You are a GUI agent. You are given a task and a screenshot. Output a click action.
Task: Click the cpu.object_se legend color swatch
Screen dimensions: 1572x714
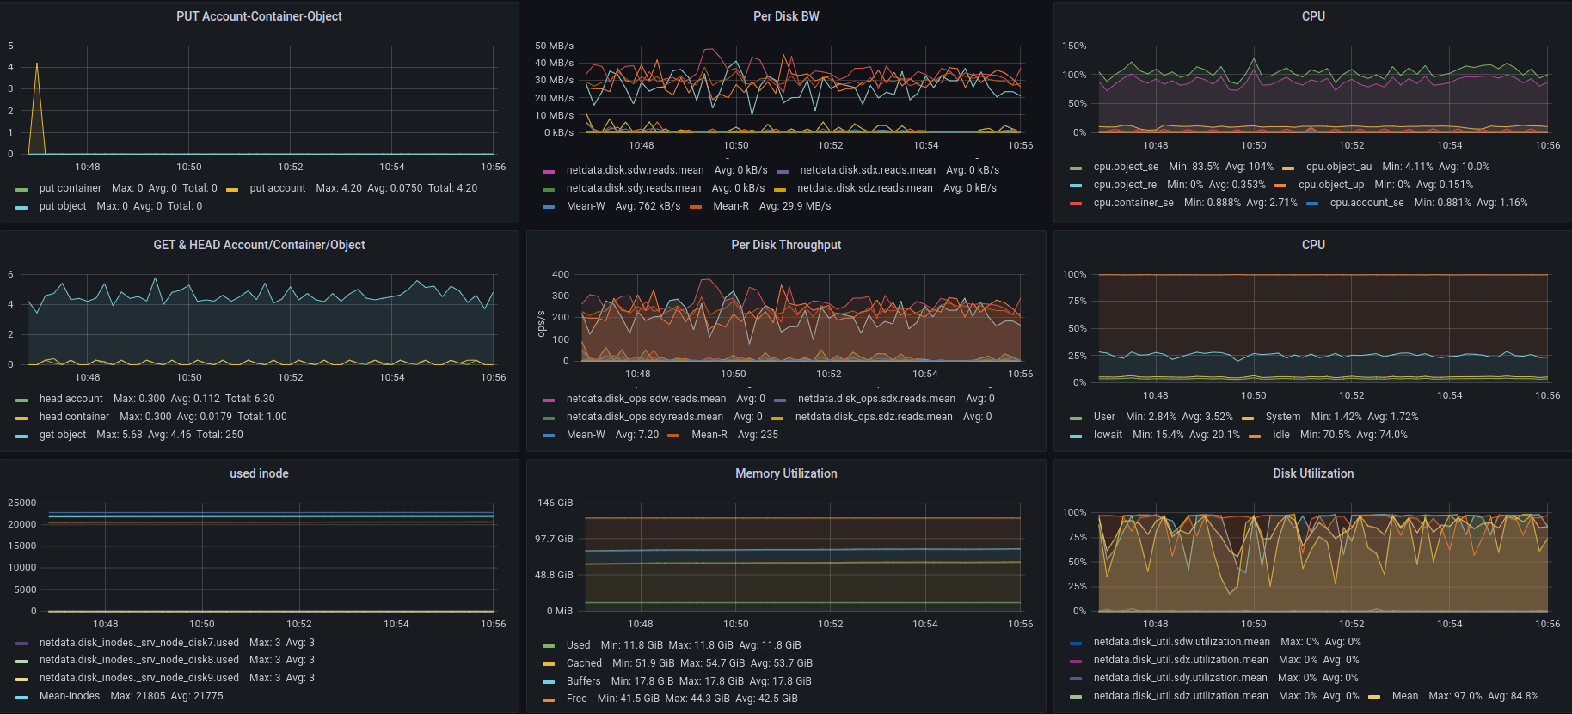tap(1076, 168)
